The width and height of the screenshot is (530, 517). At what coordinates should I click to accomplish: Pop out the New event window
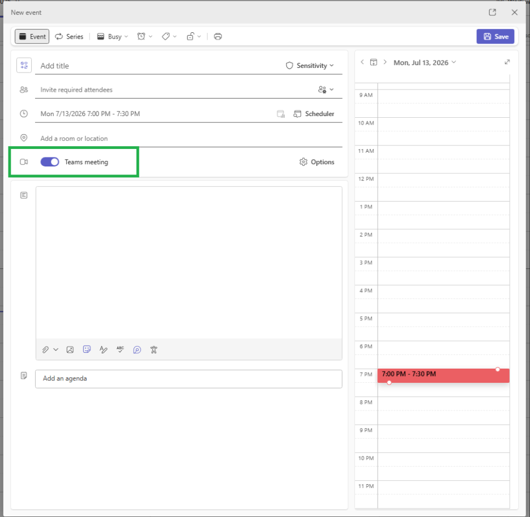pyautogui.click(x=493, y=12)
